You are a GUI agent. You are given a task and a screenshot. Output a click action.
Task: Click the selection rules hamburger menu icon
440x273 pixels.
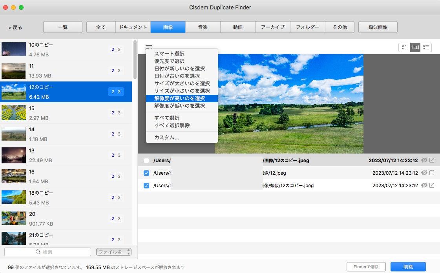point(149,47)
